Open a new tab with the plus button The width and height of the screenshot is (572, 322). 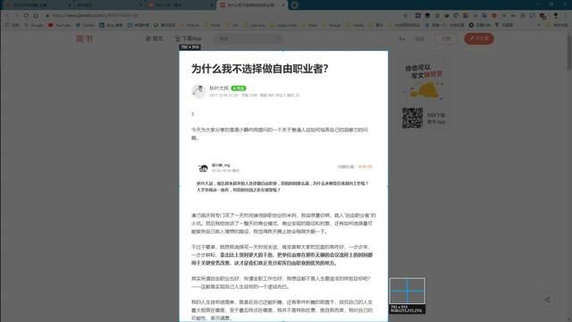295,5
